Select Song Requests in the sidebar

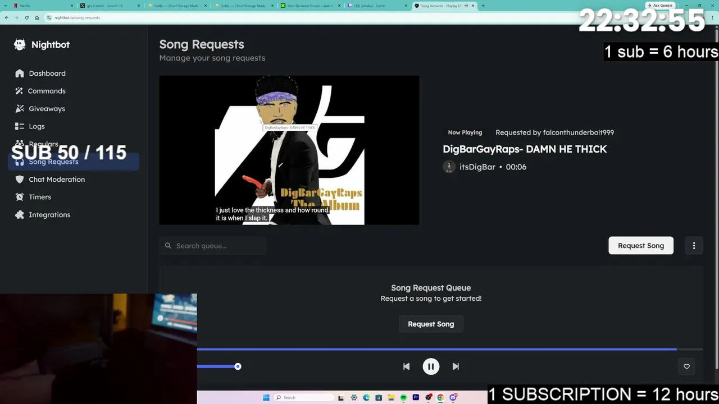[x=74, y=162]
